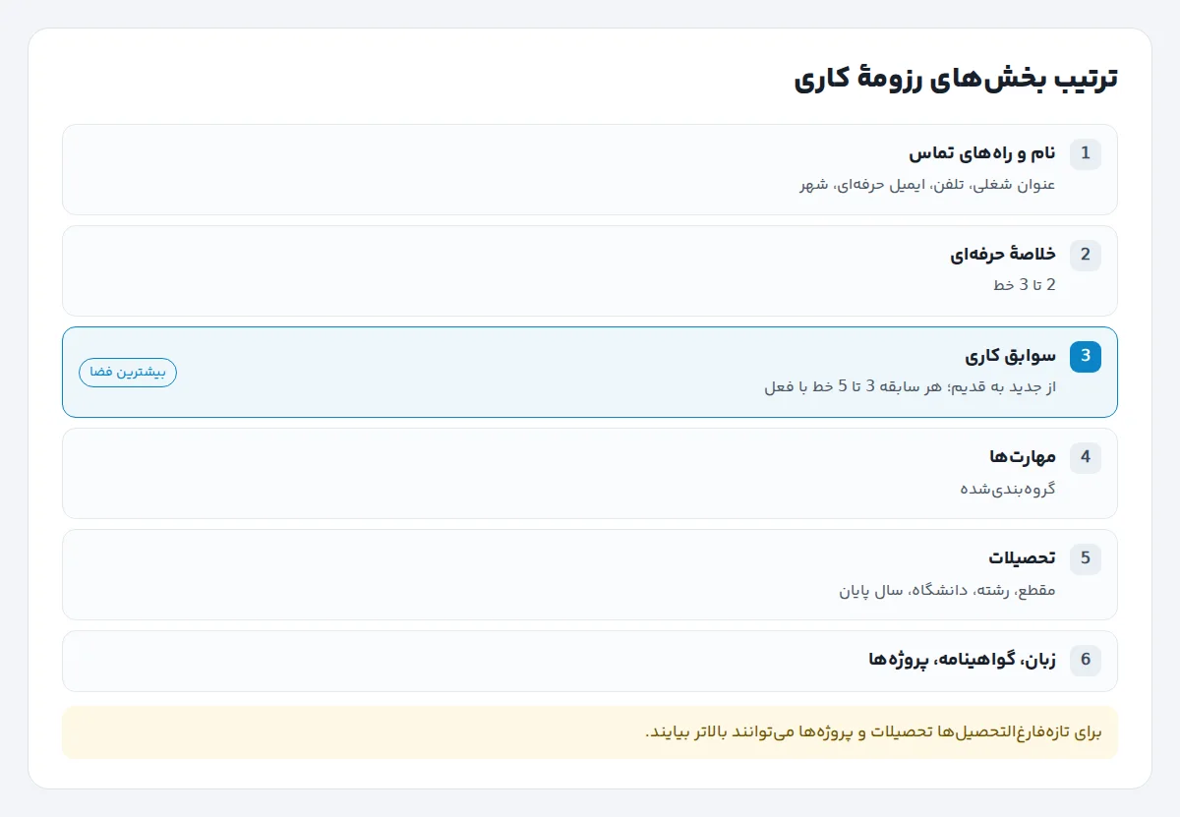Open the «مهارت‌ها» section
The image size is (1180, 817).
click(590, 473)
